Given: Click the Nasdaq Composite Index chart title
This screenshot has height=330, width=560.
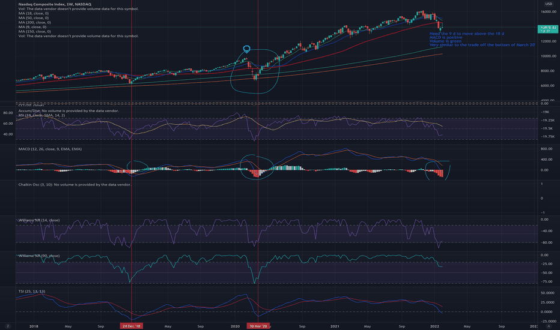Looking at the screenshot, I should point(55,4).
